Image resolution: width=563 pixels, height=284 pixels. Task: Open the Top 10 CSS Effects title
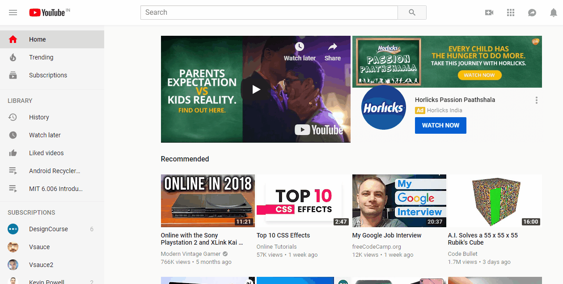[x=283, y=235]
